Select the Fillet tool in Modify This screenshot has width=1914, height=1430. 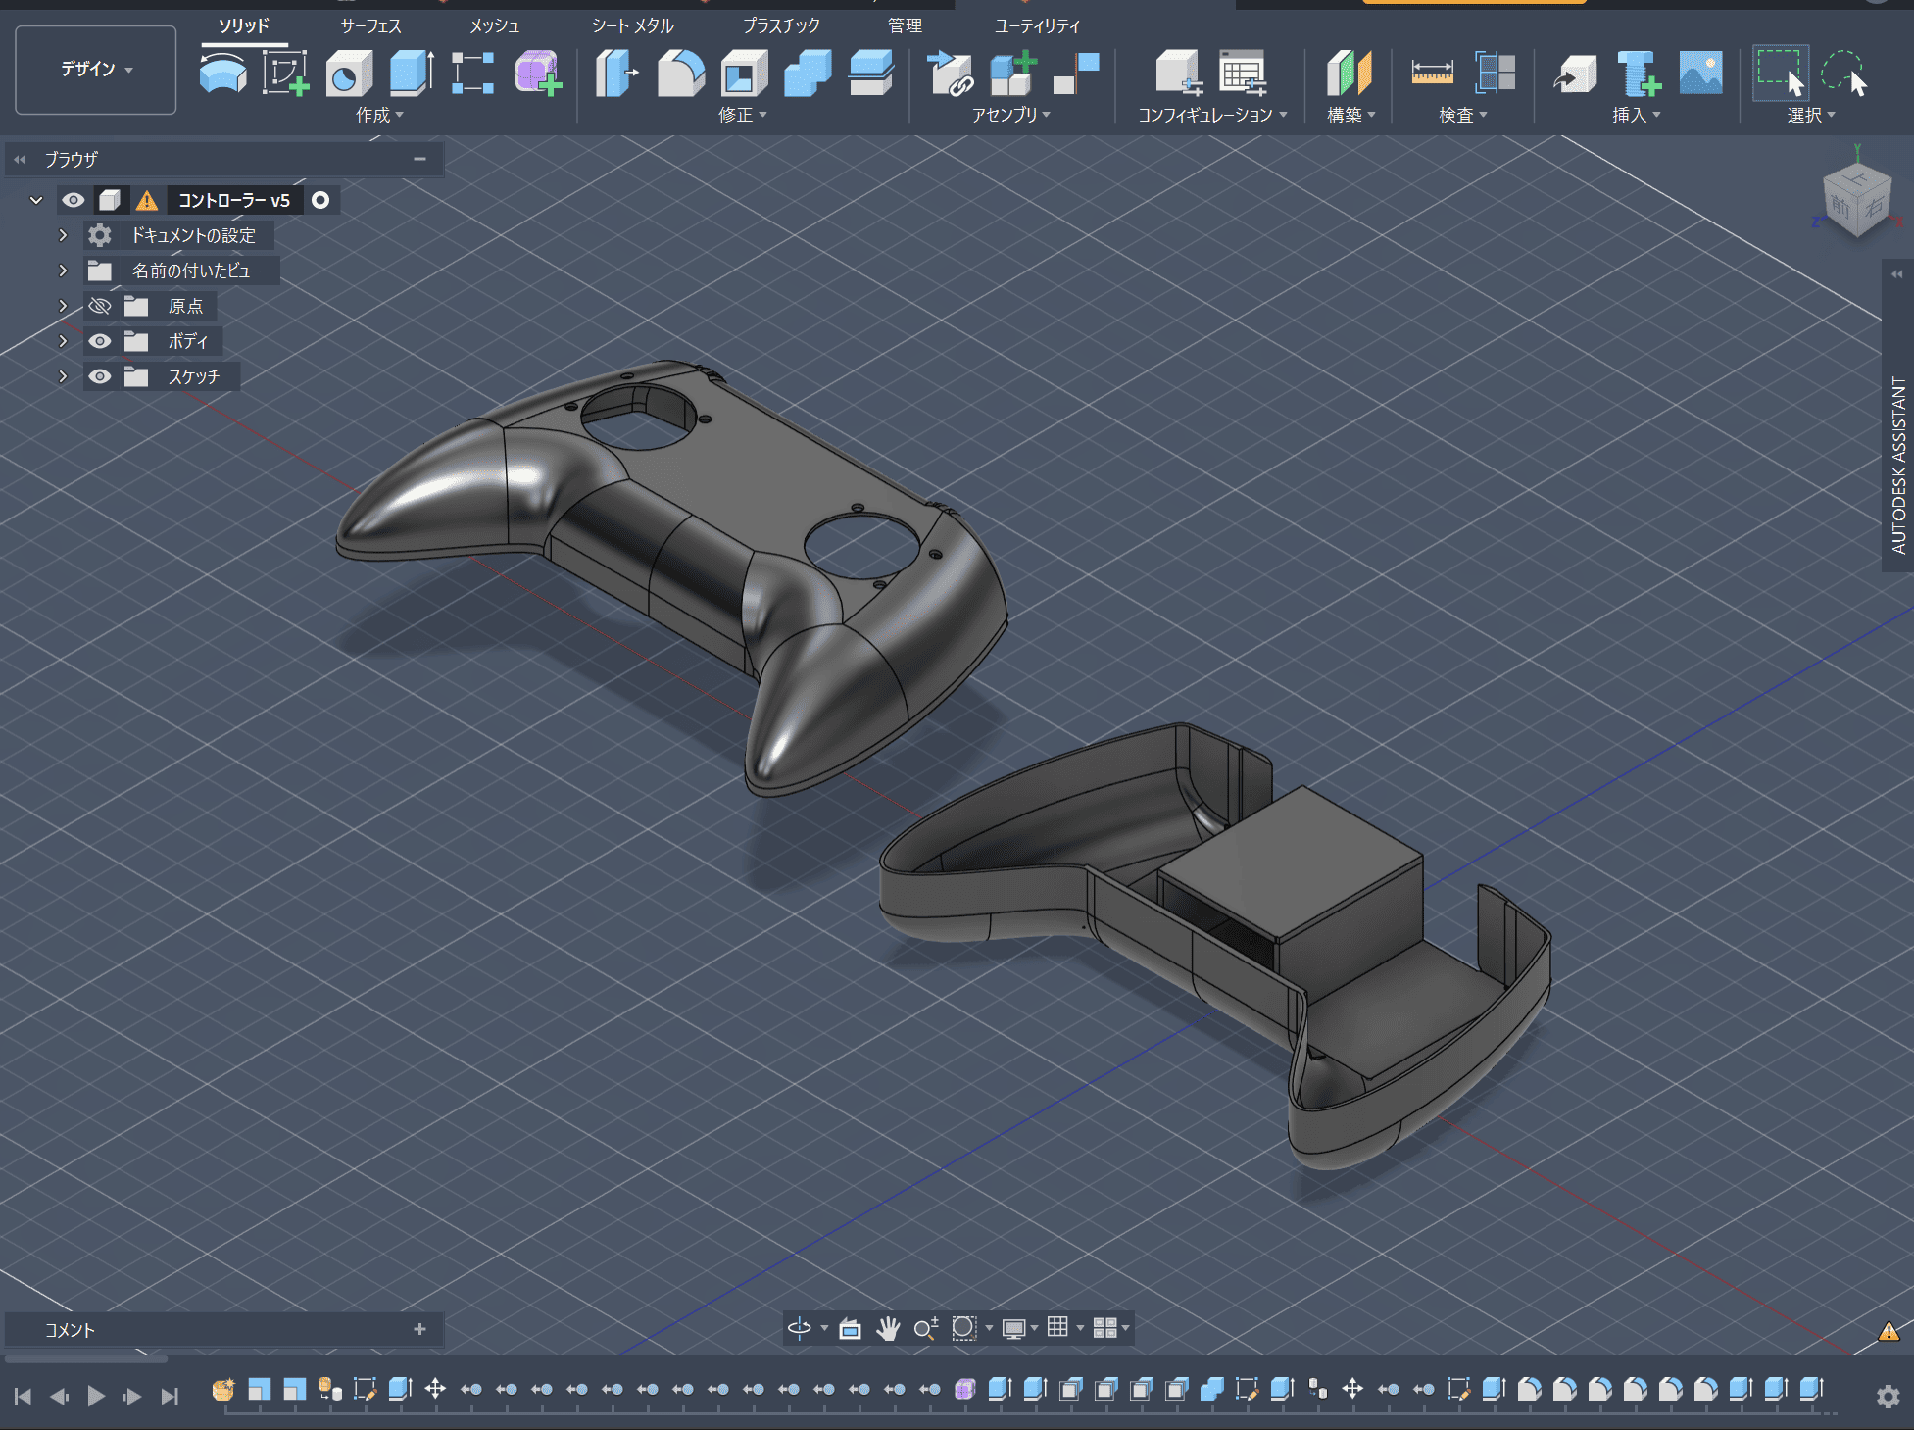pyautogui.click(x=680, y=74)
